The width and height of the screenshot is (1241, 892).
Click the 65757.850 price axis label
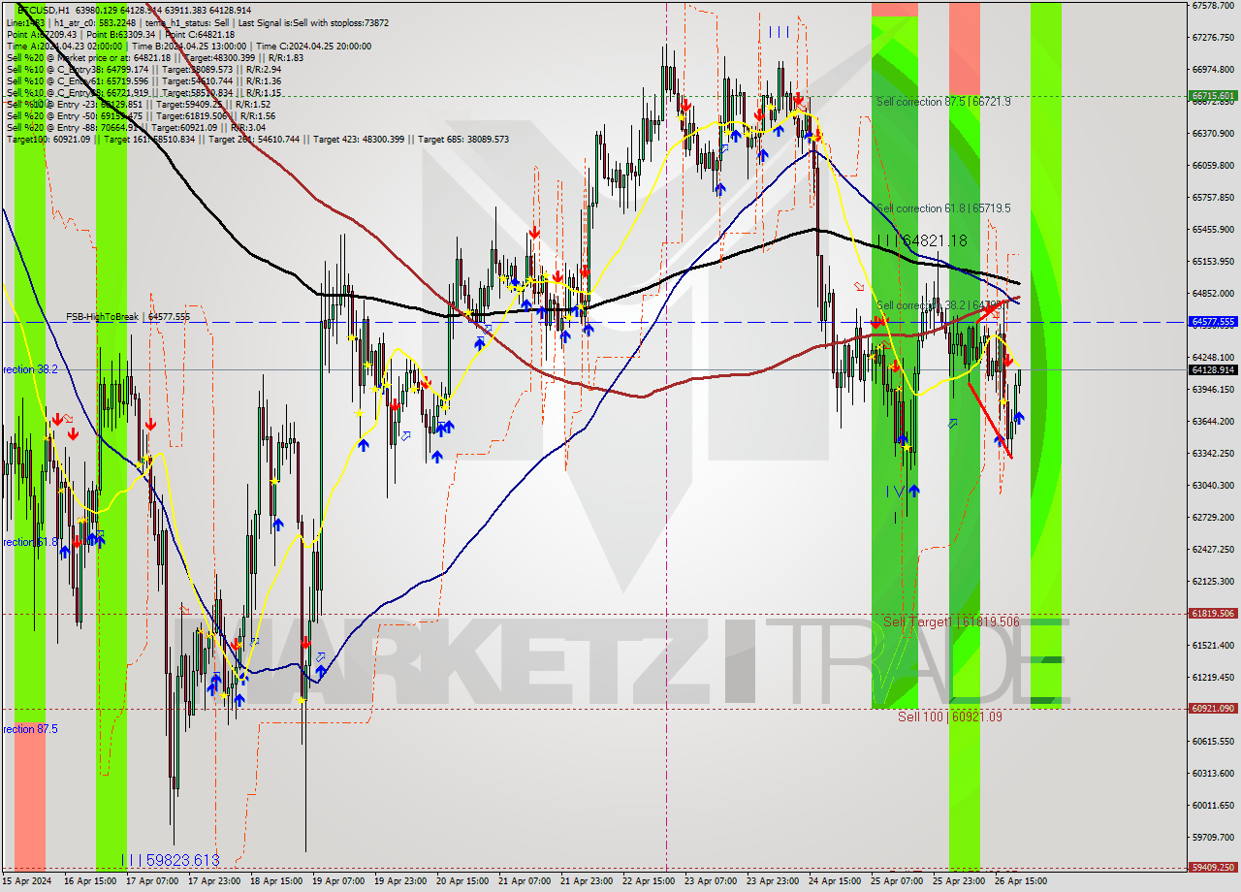click(x=1213, y=198)
